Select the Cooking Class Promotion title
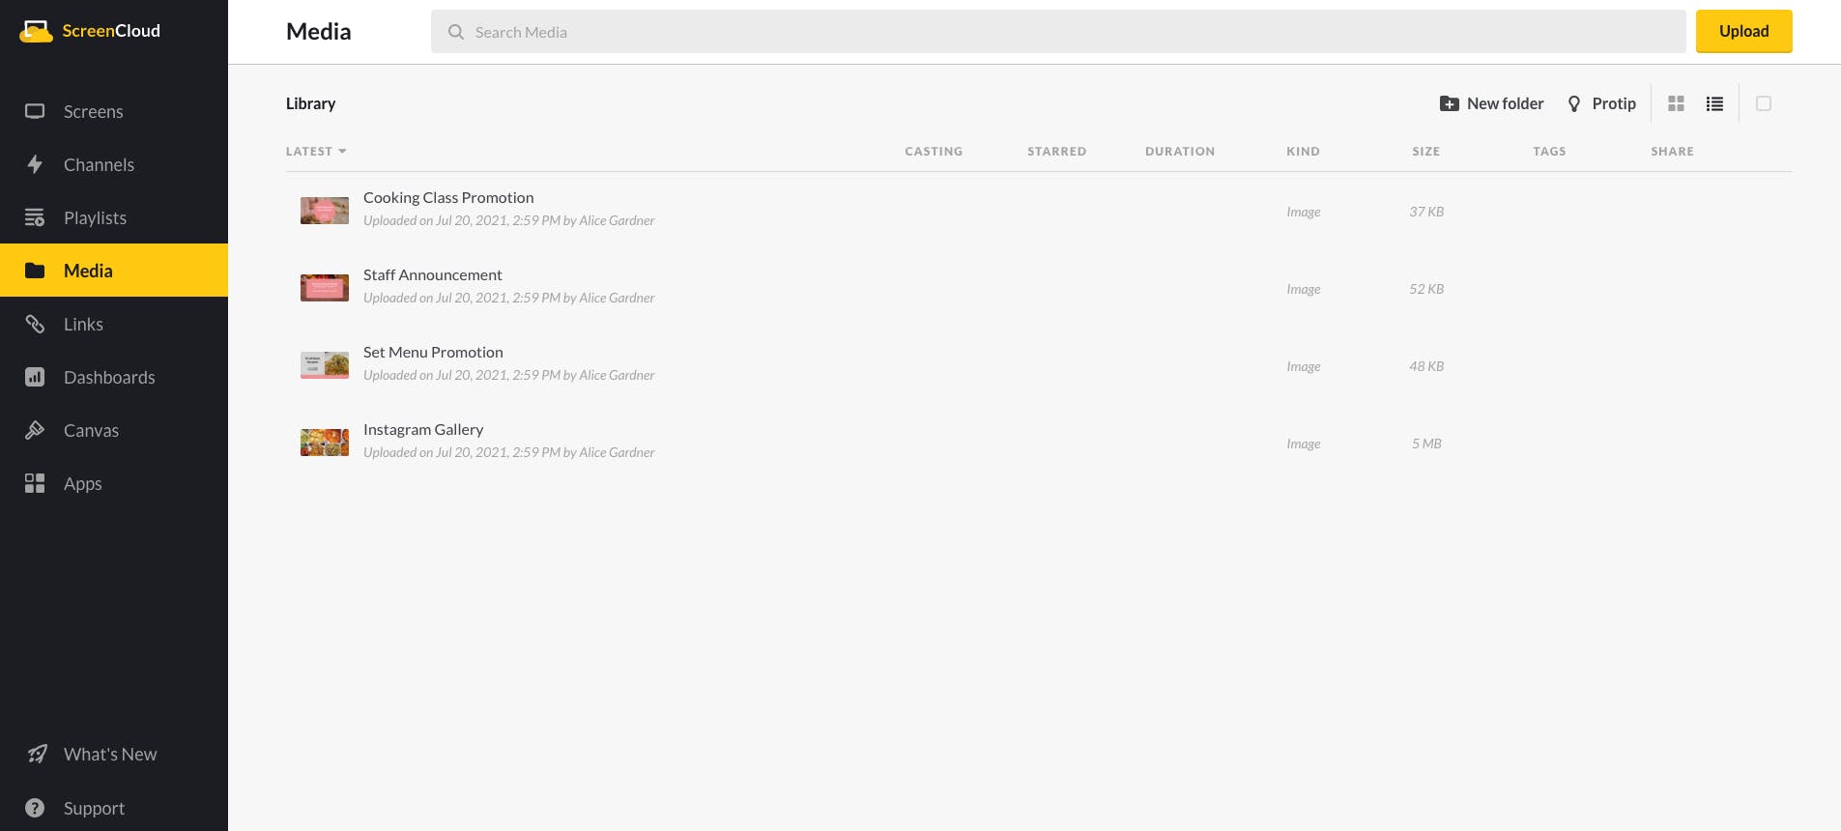Screen dimensions: 1841x831 tap(448, 197)
